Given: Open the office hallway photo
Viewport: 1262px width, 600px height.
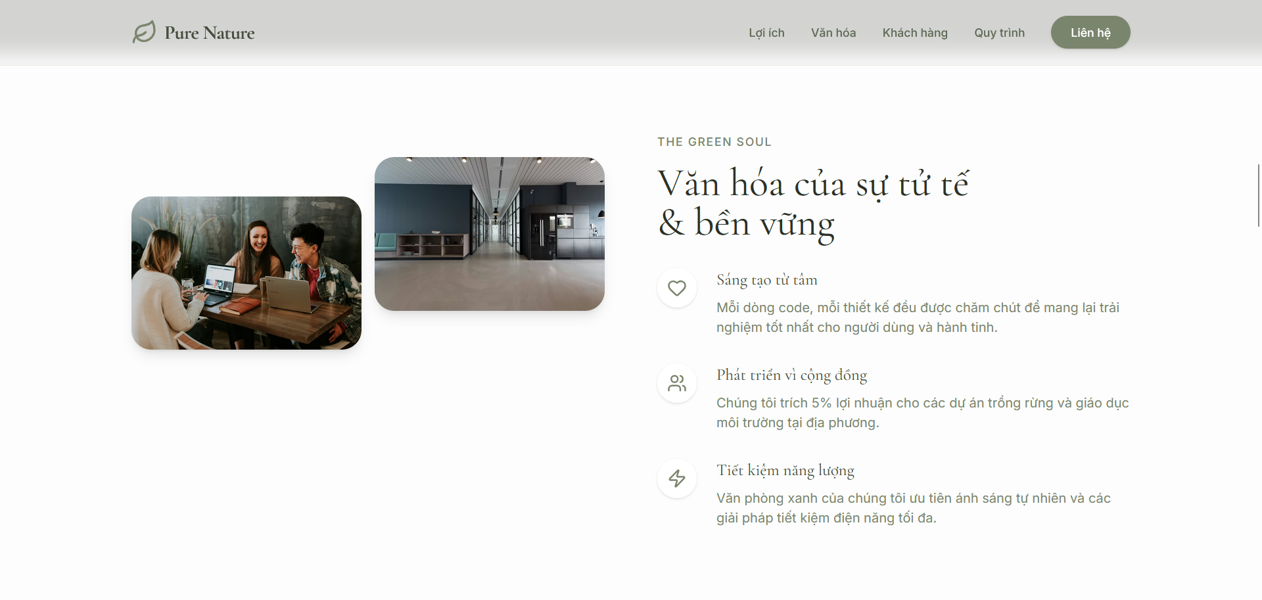Looking at the screenshot, I should point(489,233).
